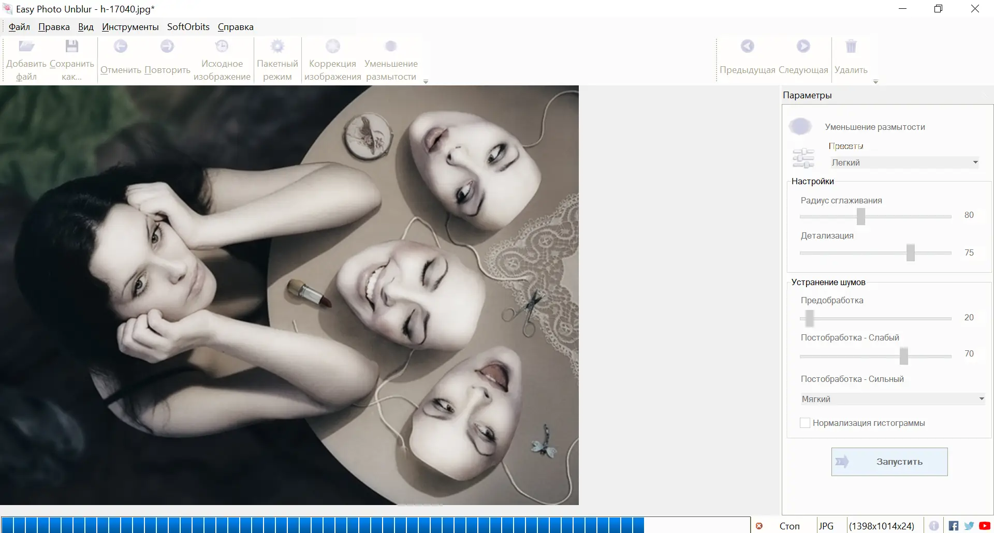Select Уменьшение размытости toolbar tool
Screen dimensions: 994x533
click(x=391, y=47)
